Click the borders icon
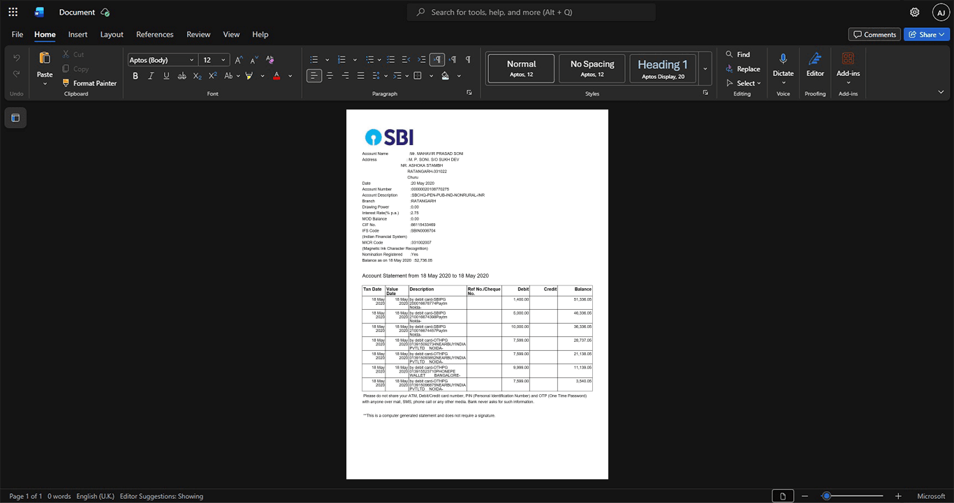This screenshot has height=503, width=954. pos(418,75)
